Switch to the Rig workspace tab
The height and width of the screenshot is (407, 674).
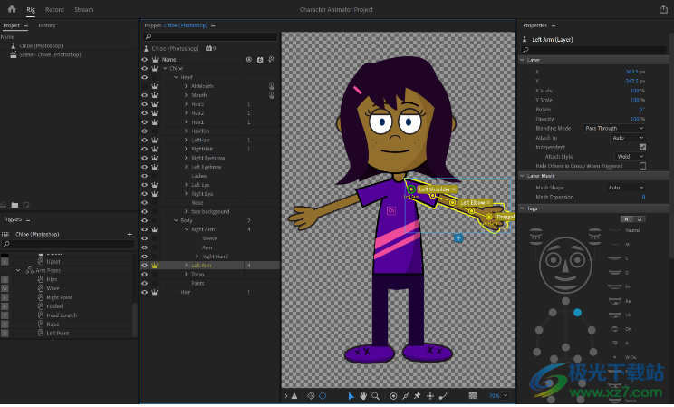31,9
